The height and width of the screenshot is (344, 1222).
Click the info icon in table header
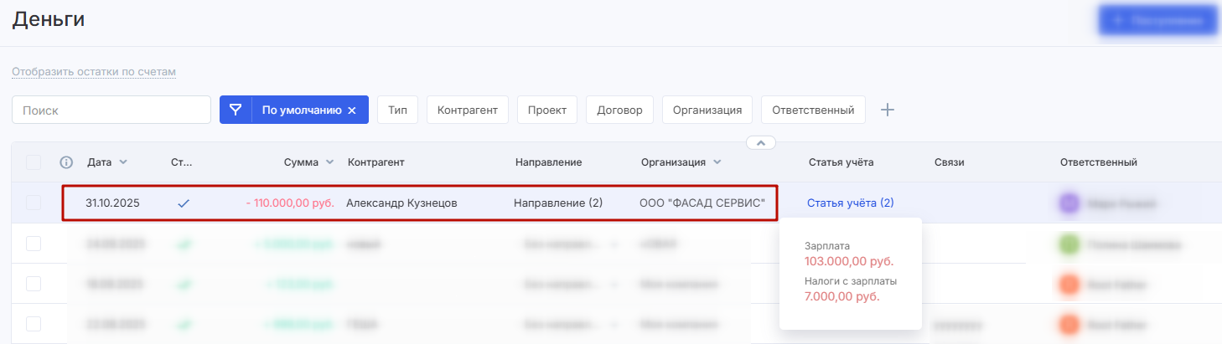(67, 162)
